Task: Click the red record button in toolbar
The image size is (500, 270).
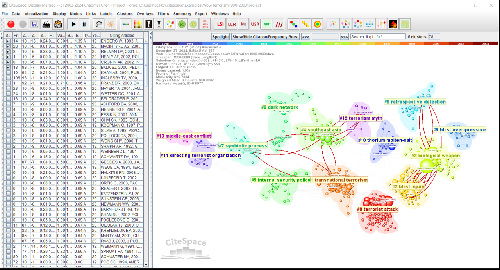Action: [x=11, y=24]
